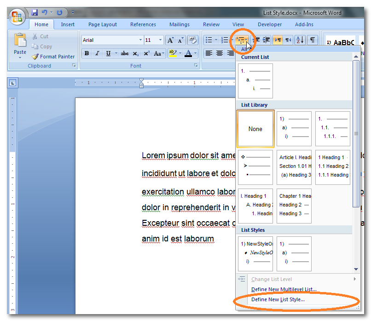Click the Sort paragraph icon

[x=300, y=40]
